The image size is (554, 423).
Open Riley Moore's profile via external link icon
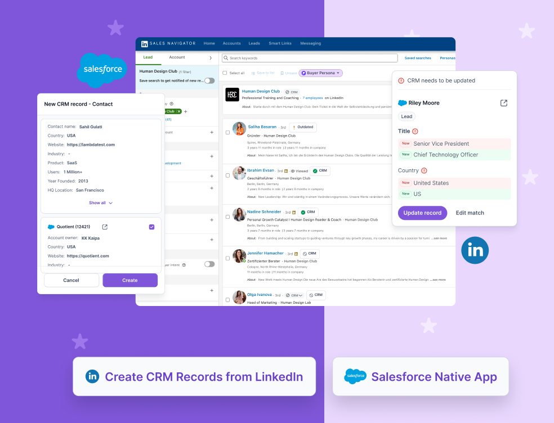504,103
